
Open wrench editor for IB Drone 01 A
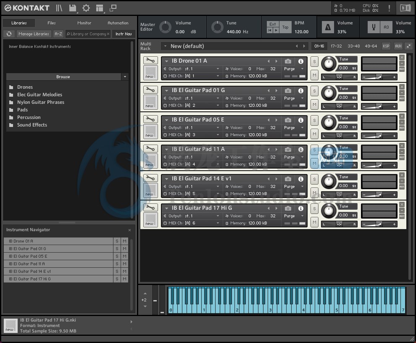point(150,61)
